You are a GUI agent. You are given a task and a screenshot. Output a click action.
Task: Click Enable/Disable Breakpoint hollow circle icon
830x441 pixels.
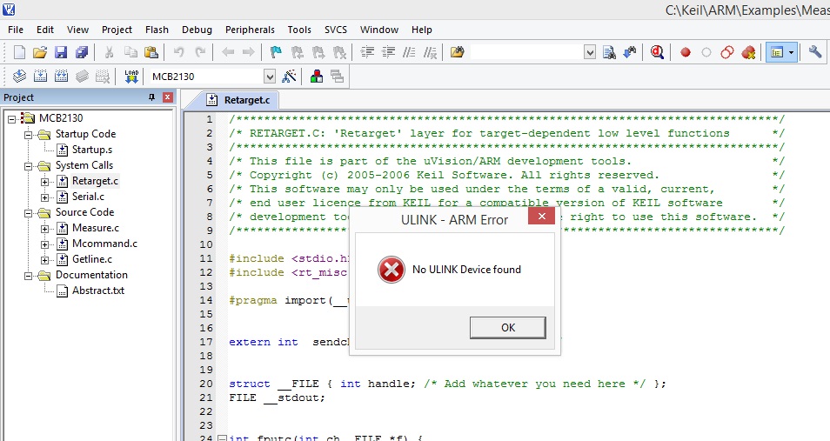tap(706, 52)
